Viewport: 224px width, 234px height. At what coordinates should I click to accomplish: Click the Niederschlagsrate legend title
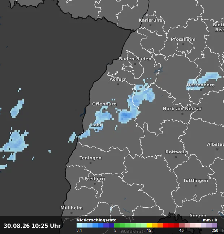click(96, 220)
